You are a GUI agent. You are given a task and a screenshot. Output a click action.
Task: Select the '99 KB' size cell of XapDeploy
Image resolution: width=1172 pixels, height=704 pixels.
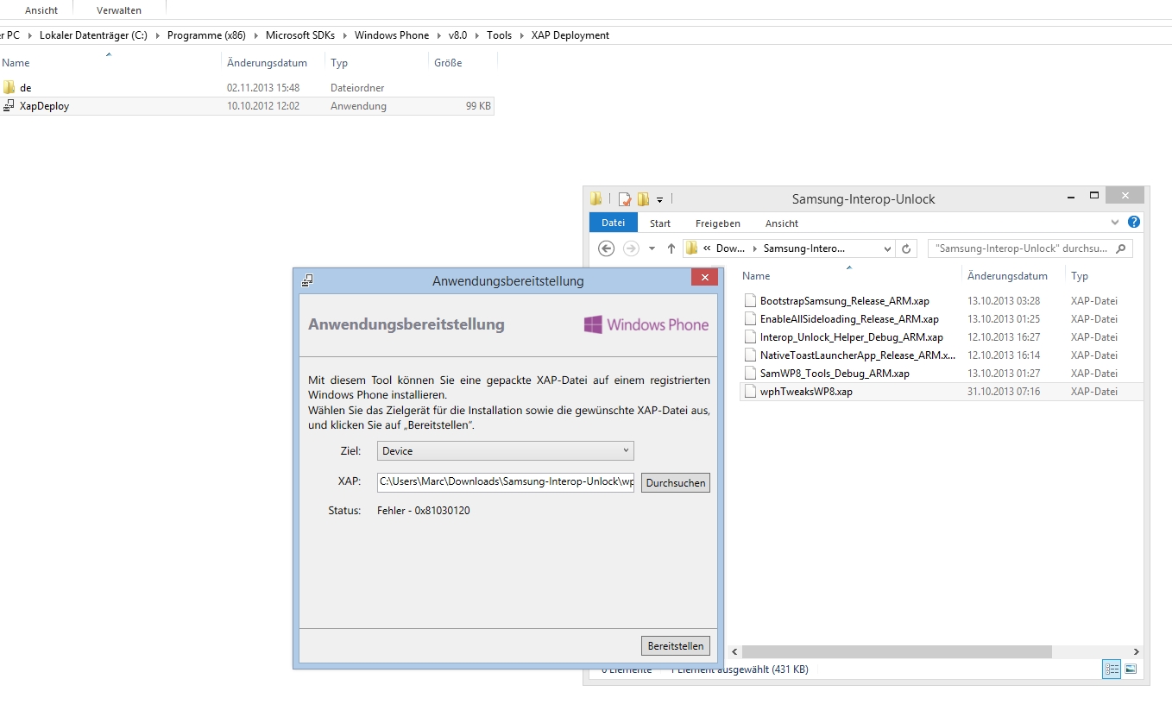478,106
